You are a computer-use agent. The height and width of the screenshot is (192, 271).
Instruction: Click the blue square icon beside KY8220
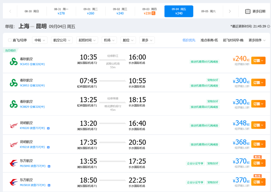pyautogui.click(x=48, y=128)
